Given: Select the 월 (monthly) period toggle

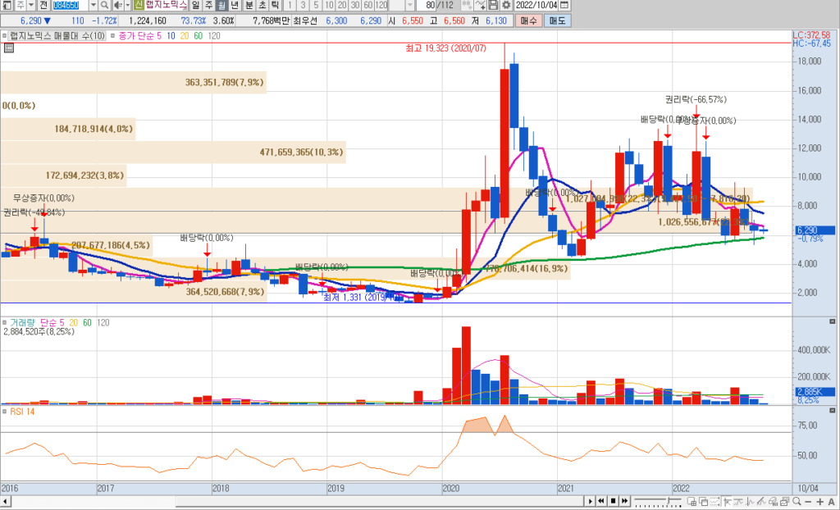Looking at the screenshot, I should 221,5.
